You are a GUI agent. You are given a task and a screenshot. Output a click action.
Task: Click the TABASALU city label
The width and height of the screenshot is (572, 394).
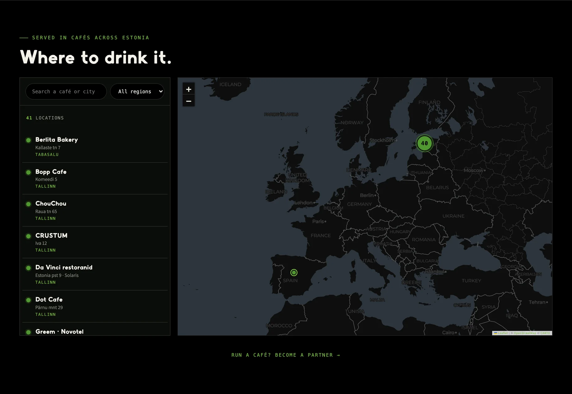[47, 155]
